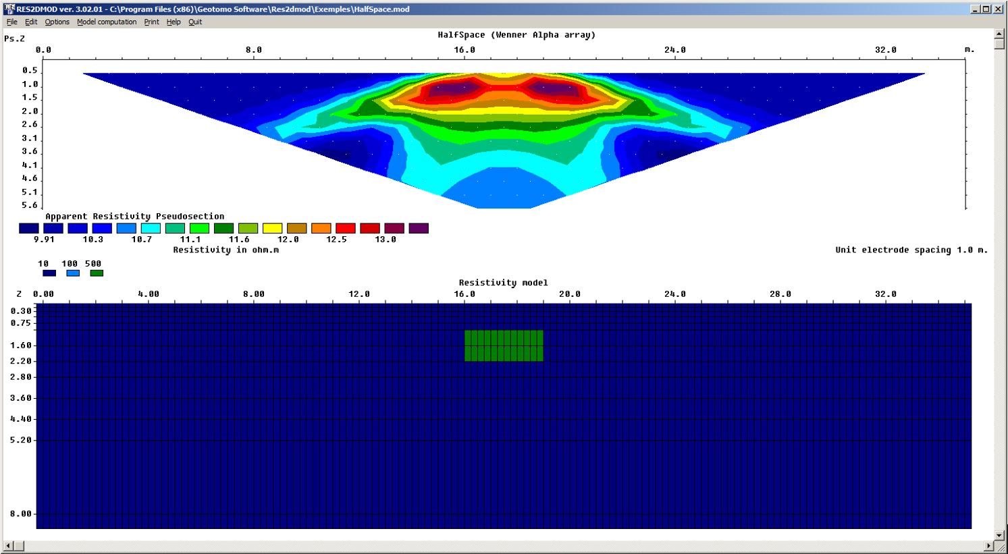Open the File menu
Image resolution: width=1008 pixels, height=554 pixels.
pyautogui.click(x=11, y=22)
